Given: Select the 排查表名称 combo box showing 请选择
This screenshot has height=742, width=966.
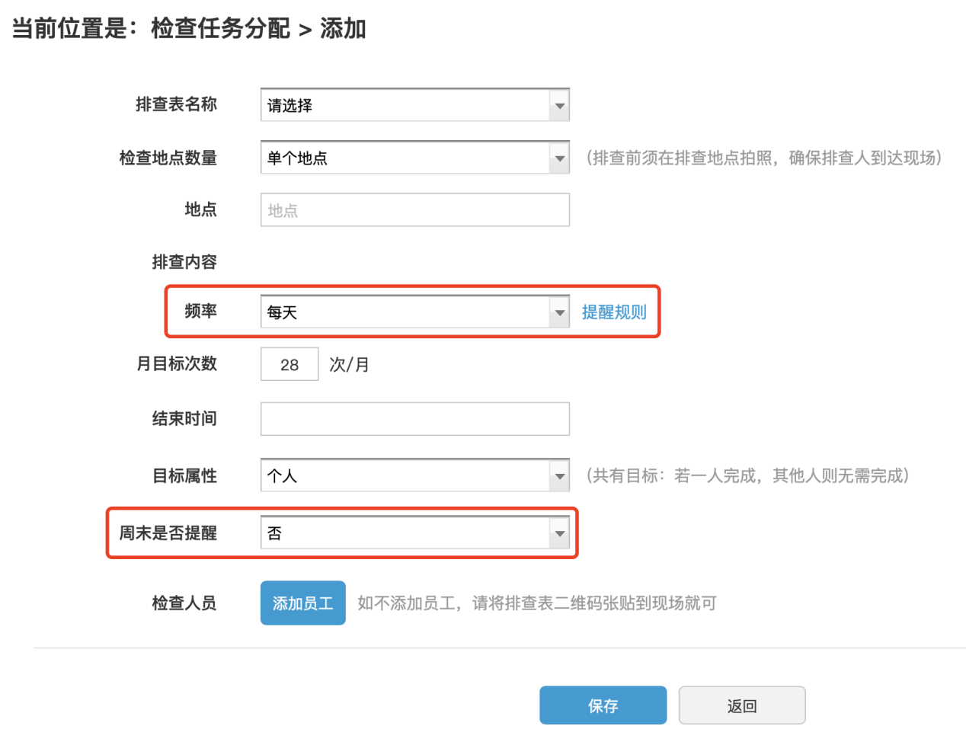Looking at the screenshot, I should (x=415, y=106).
